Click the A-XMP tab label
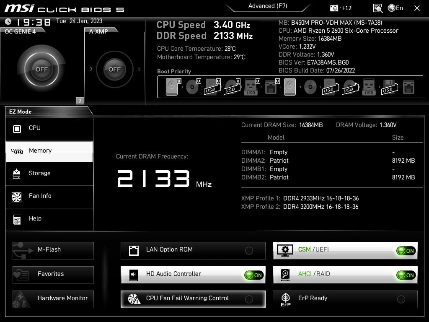The width and height of the screenshot is (429, 322). point(98,31)
